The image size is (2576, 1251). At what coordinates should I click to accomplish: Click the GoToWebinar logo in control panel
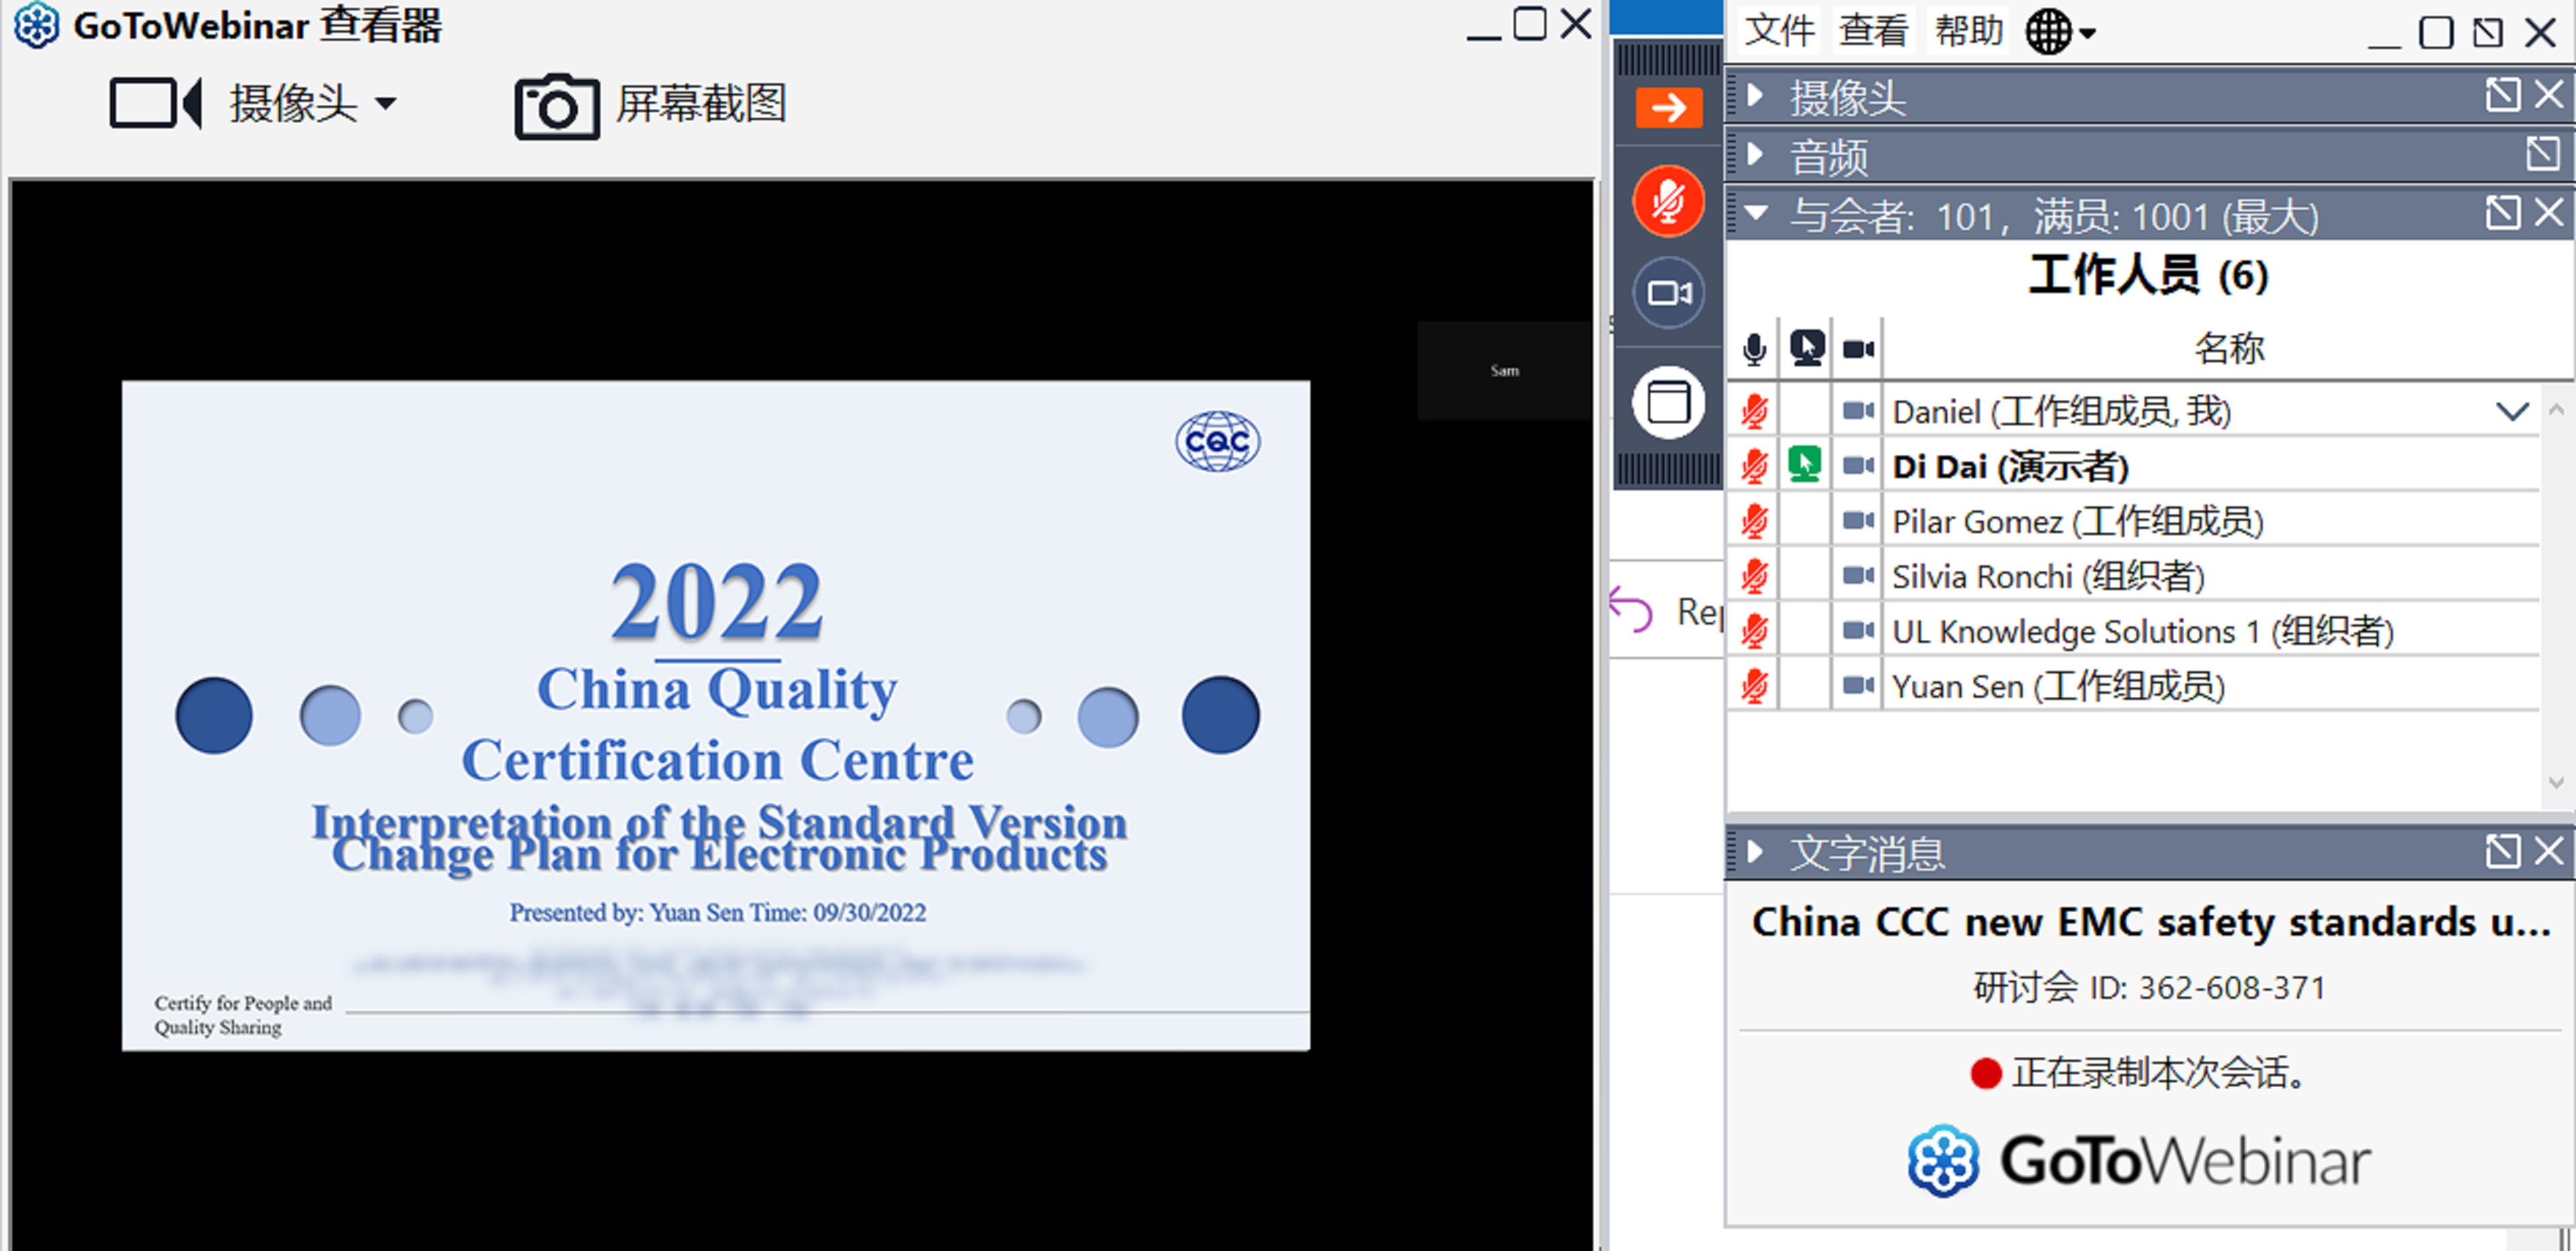point(2138,1161)
